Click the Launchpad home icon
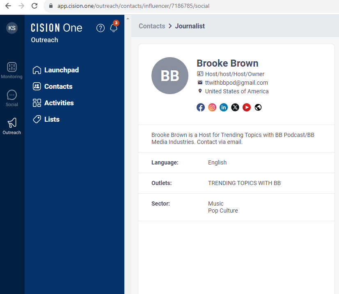Screen dimensions: 339x294 click(37, 70)
